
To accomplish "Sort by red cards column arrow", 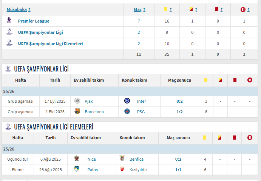I will [221, 9].
